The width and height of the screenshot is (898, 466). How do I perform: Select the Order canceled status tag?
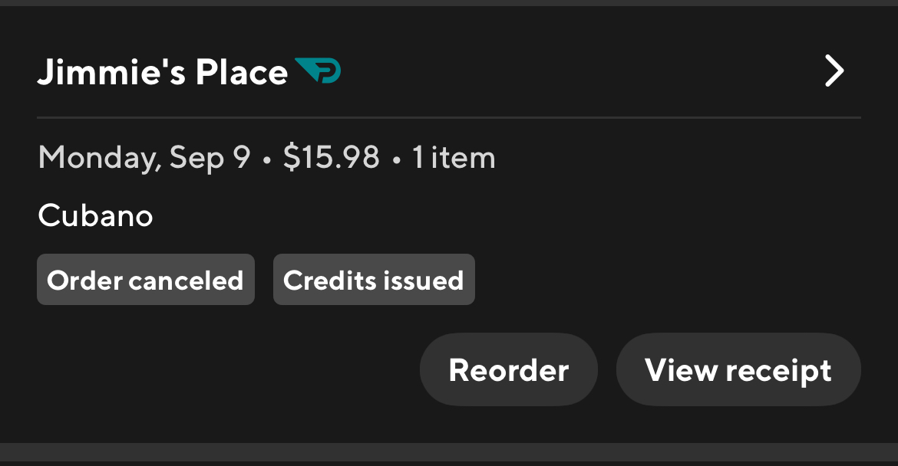(x=145, y=280)
